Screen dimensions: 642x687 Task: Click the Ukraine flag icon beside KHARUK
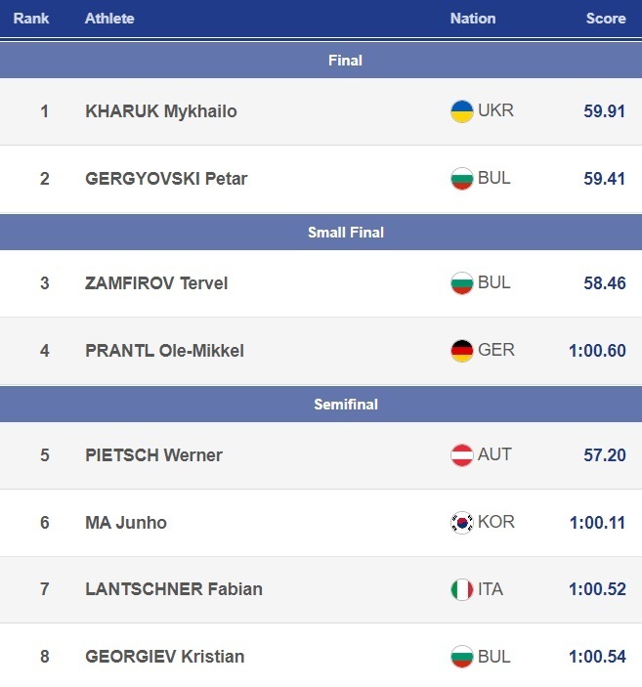(x=461, y=111)
